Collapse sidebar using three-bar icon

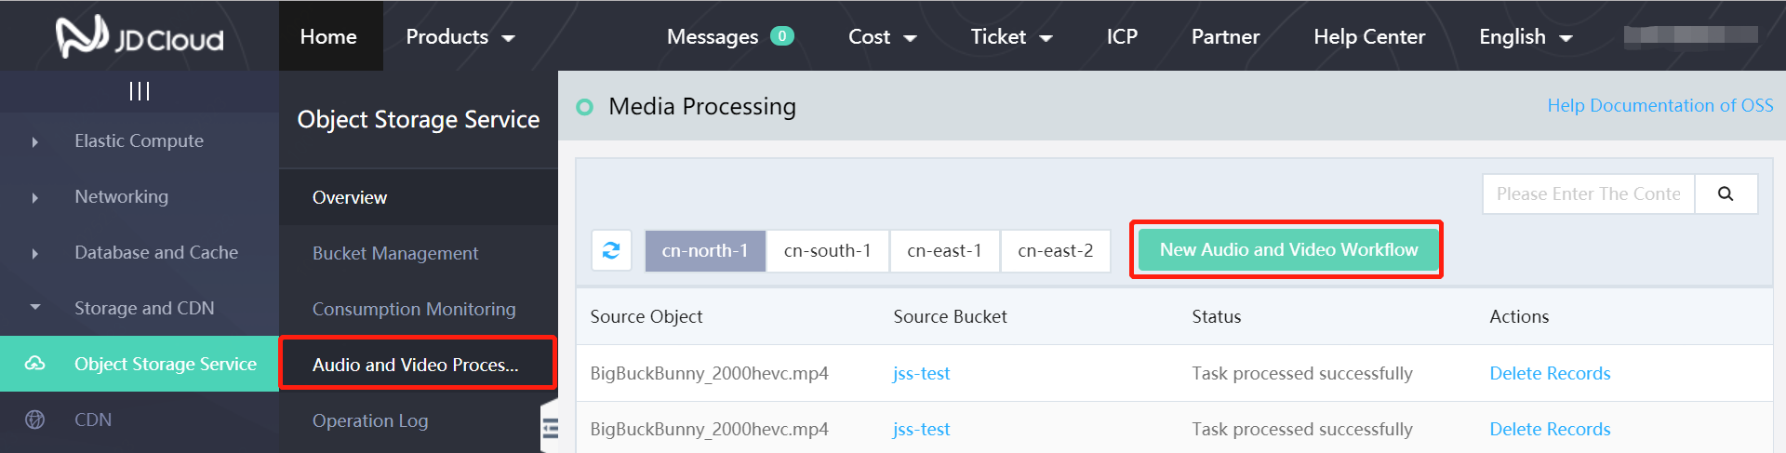[140, 91]
